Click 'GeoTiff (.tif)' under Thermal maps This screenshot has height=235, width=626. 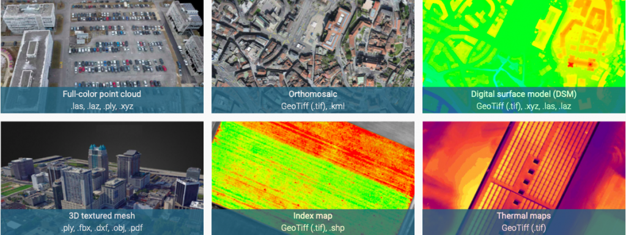[524, 228]
